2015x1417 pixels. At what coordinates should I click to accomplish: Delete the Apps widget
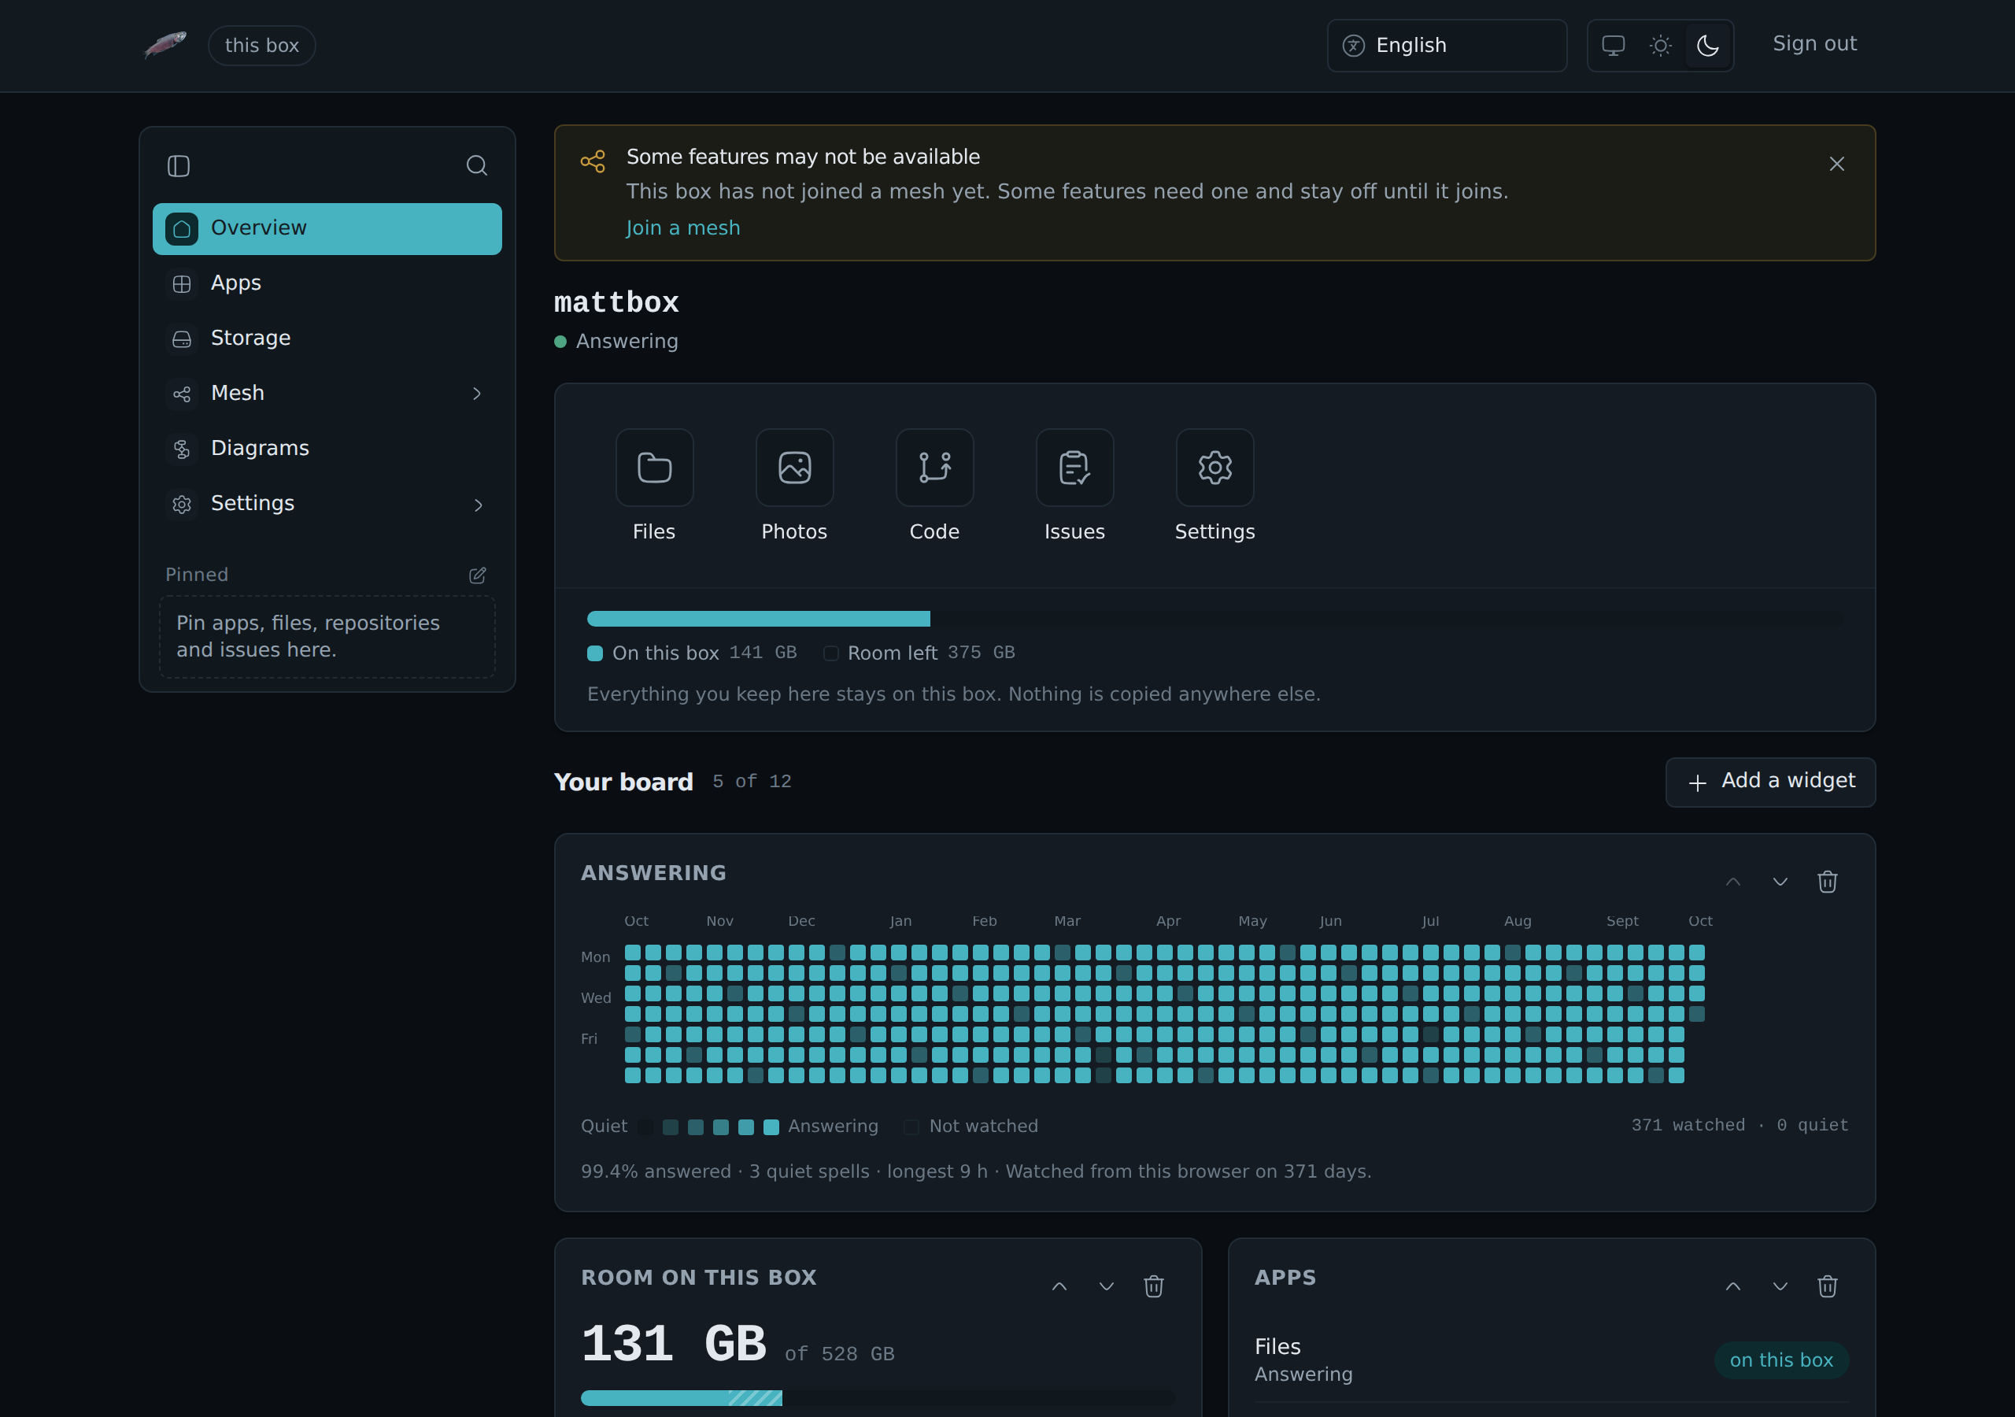(1827, 1286)
